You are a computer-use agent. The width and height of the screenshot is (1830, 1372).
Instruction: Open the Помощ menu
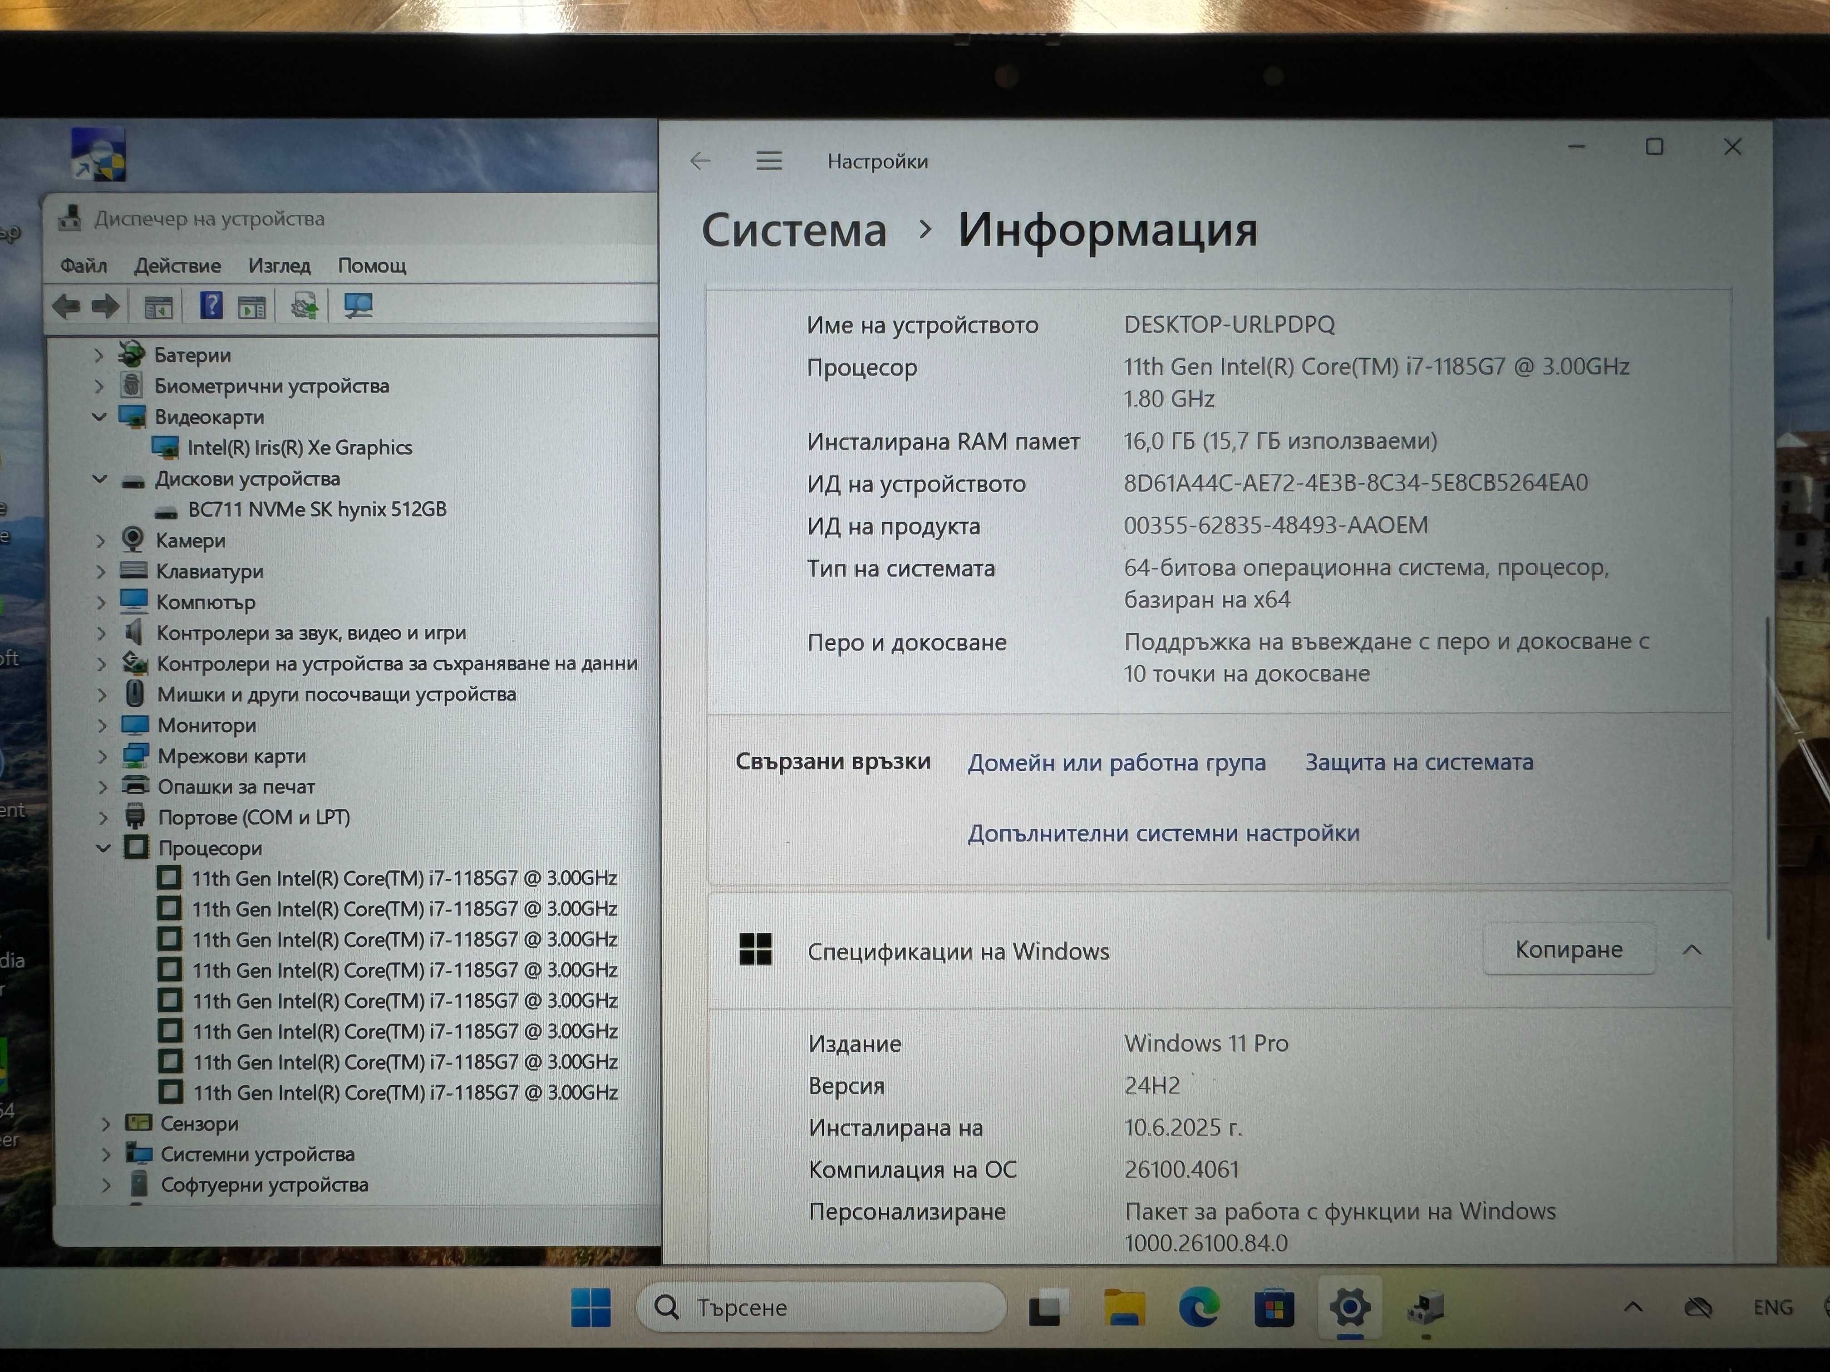(371, 265)
